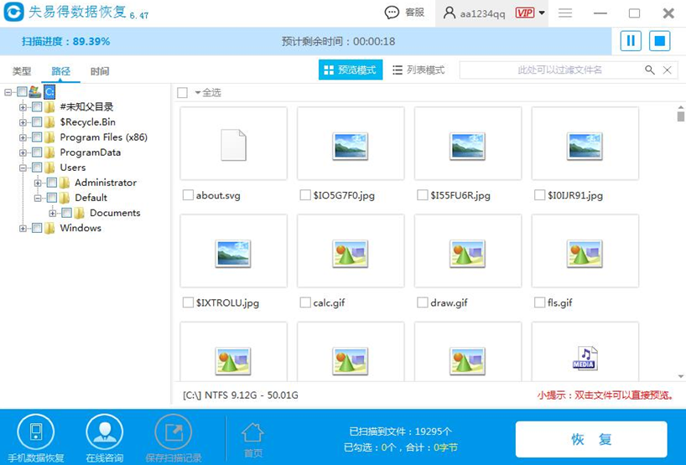Open the 全选 dropdown arrow
The width and height of the screenshot is (686, 465).
click(x=197, y=93)
